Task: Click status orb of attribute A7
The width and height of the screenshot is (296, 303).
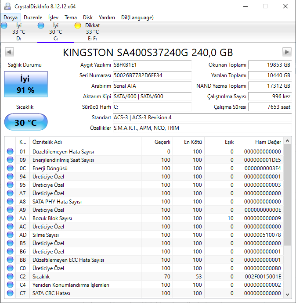Action: tap(10, 193)
